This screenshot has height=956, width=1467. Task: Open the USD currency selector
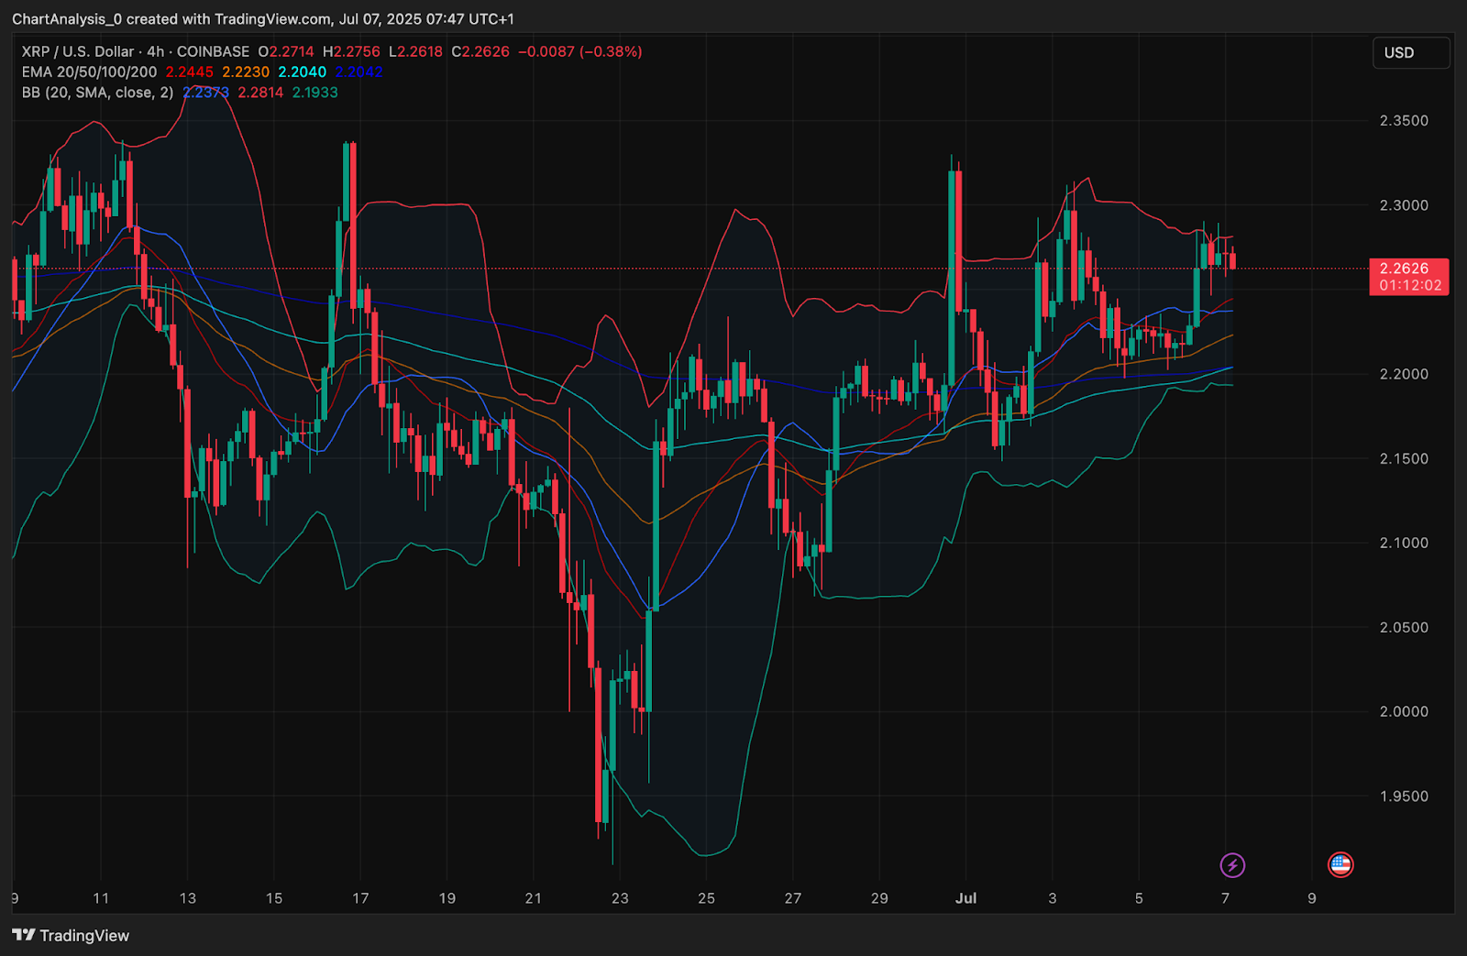(1410, 53)
